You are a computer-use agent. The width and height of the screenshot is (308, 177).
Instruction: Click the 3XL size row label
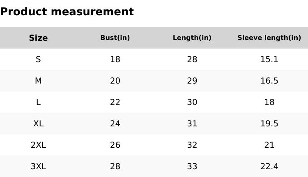click(38, 166)
